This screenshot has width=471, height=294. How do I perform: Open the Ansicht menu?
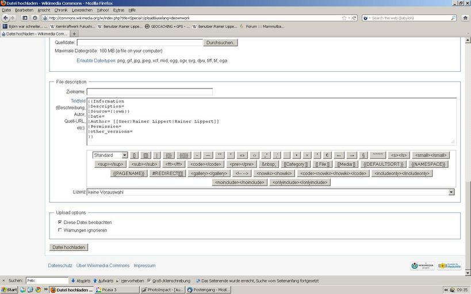[44, 10]
